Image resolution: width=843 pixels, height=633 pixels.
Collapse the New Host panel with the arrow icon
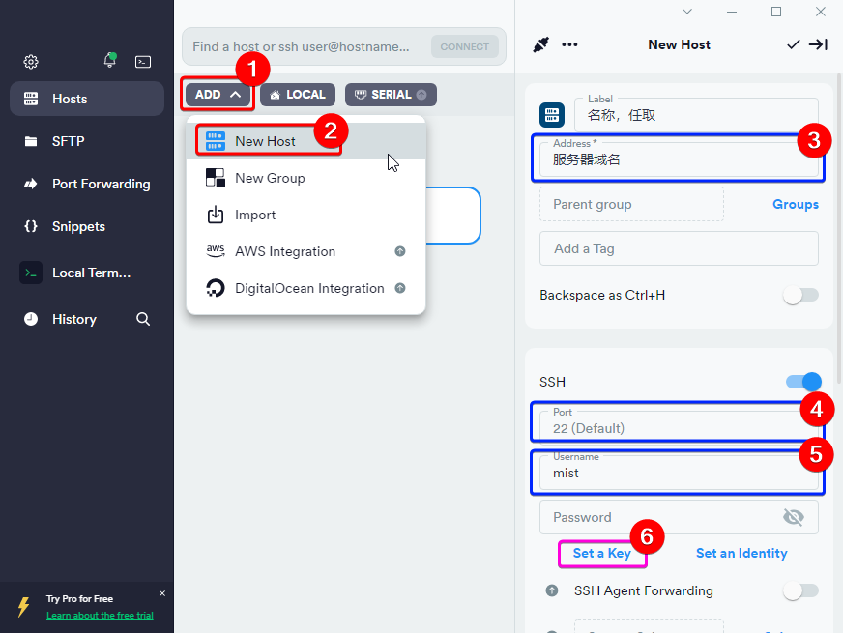818,44
